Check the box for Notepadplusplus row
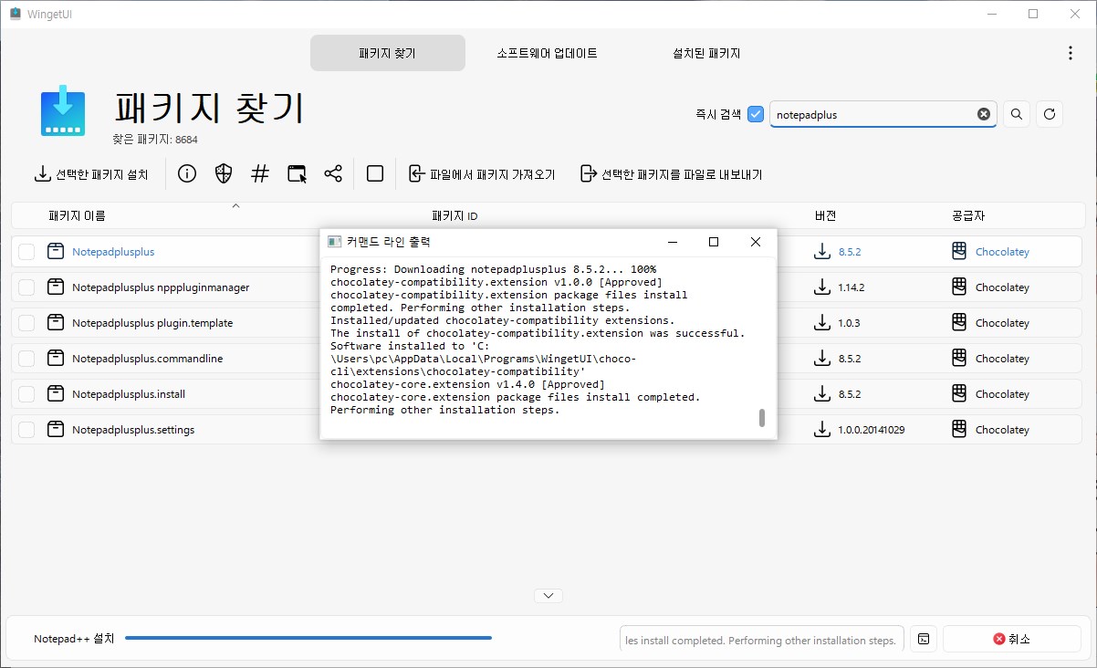The width and height of the screenshot is (1097, 668). (x=26, y=251)
